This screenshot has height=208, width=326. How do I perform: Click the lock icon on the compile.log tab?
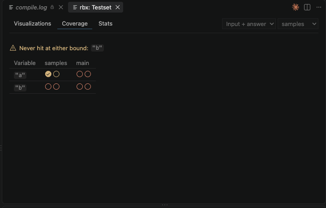(x=52, y=7)
